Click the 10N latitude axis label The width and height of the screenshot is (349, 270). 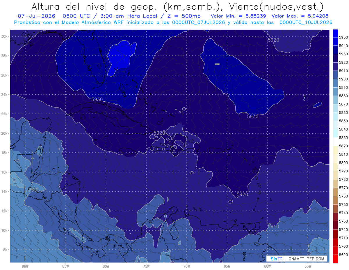[x=5, y=230]
